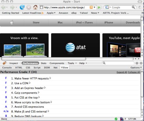The image size is (144, 121).
Task: Click iPod + iTunes in navigation bar
Action: tap(84, 23)
